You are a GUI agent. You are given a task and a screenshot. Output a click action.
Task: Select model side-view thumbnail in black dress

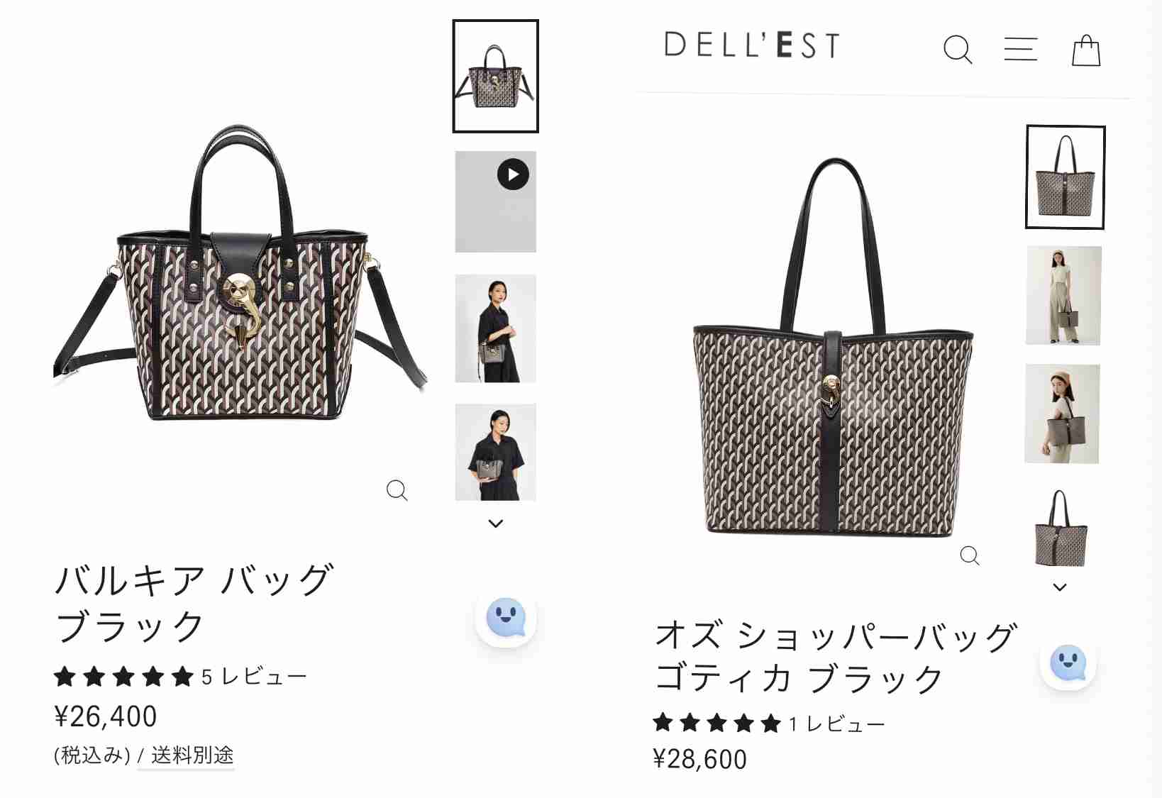[496, 328]
